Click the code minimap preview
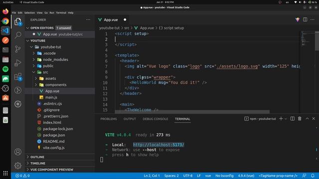The width and height of the screenshot is (319, 179). pyautogui.click(x=308, y=39)
